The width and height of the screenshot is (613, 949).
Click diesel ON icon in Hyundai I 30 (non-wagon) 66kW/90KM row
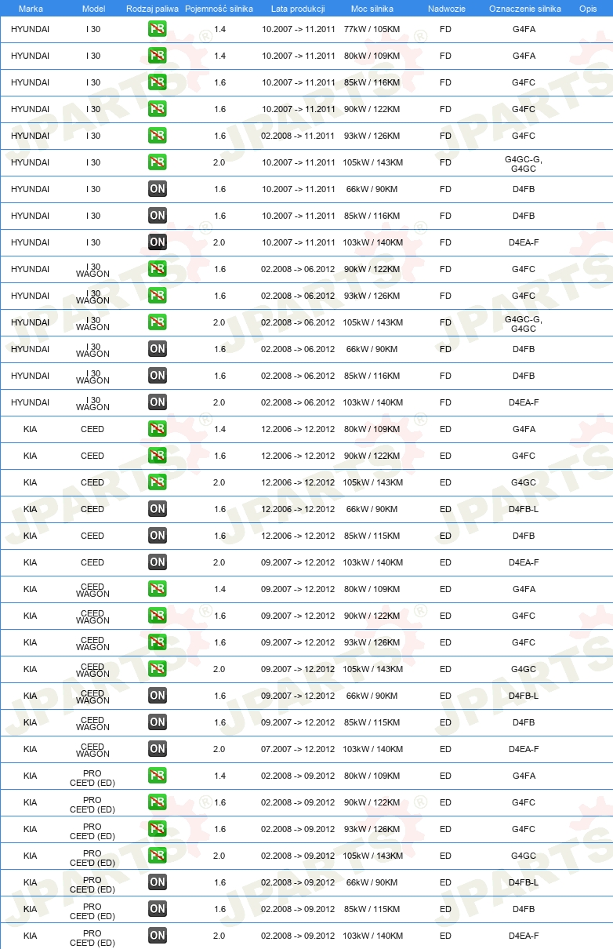click(x=158, y=190)
